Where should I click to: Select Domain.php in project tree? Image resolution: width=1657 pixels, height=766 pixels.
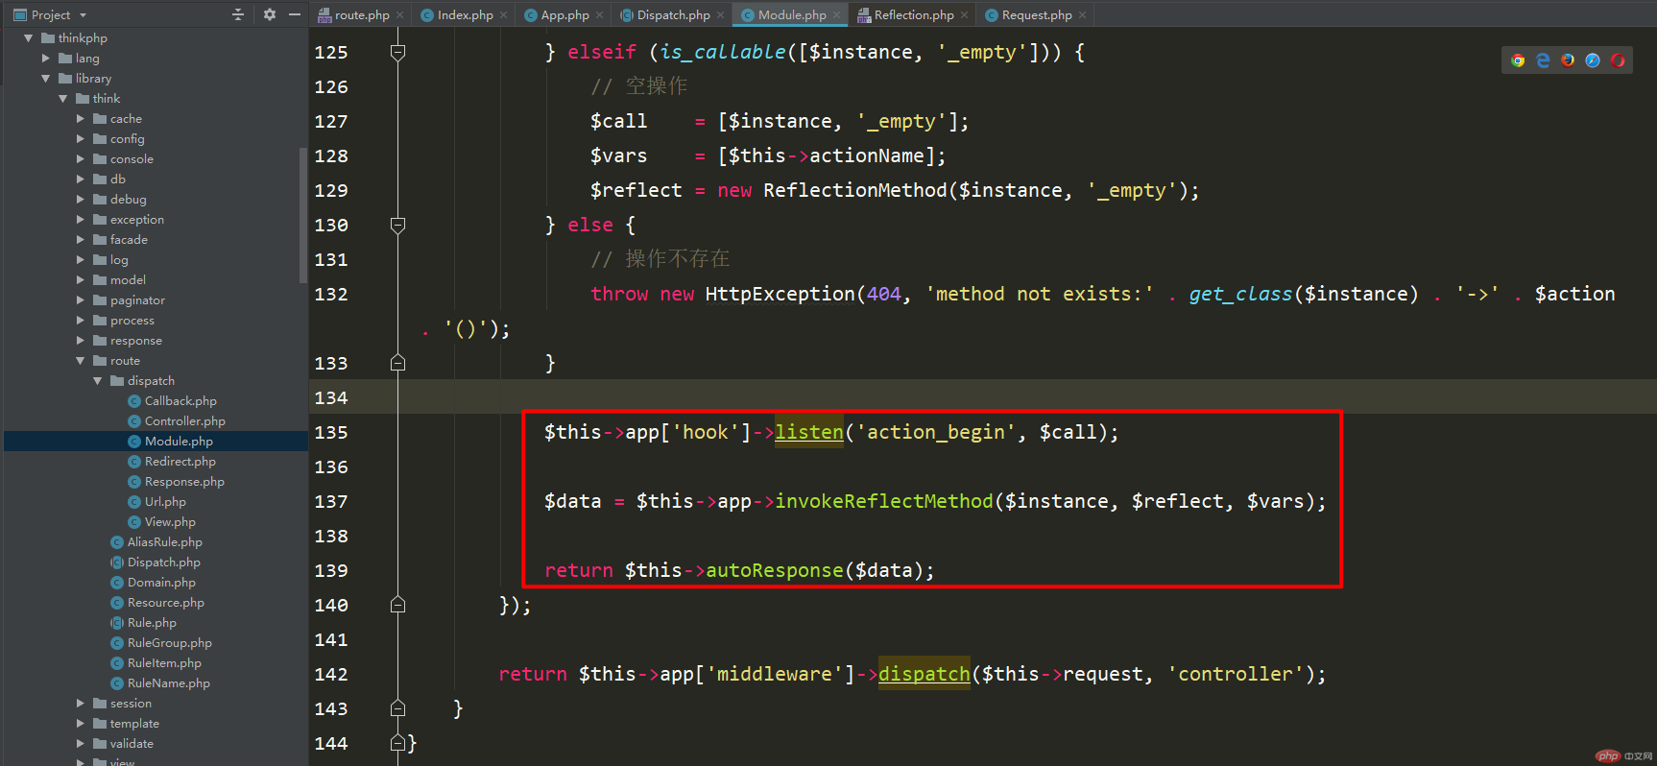coord(161,583)
